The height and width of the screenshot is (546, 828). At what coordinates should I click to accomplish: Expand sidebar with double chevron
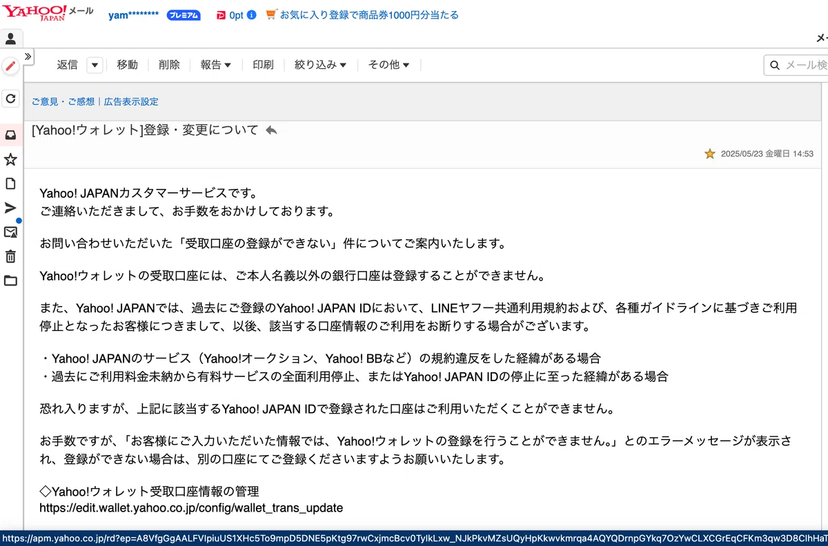[28, 57]
